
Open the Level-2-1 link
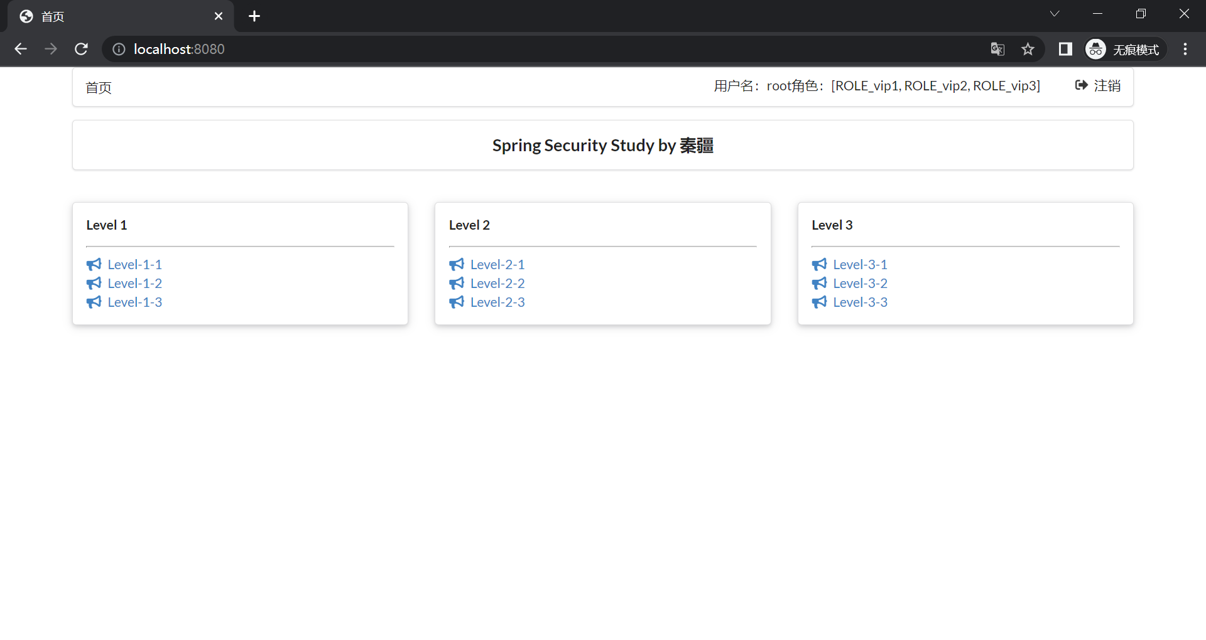coord(497,264)
